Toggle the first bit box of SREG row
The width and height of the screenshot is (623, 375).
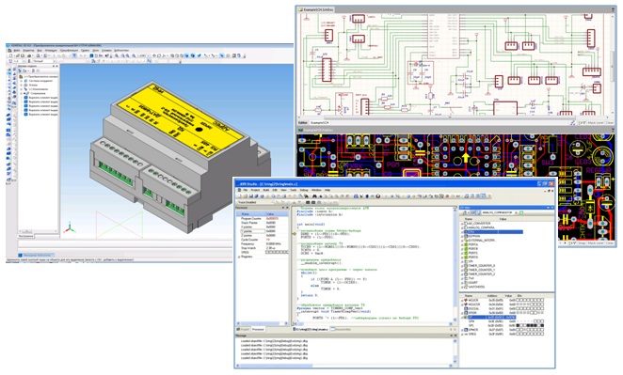pos(518,334)
